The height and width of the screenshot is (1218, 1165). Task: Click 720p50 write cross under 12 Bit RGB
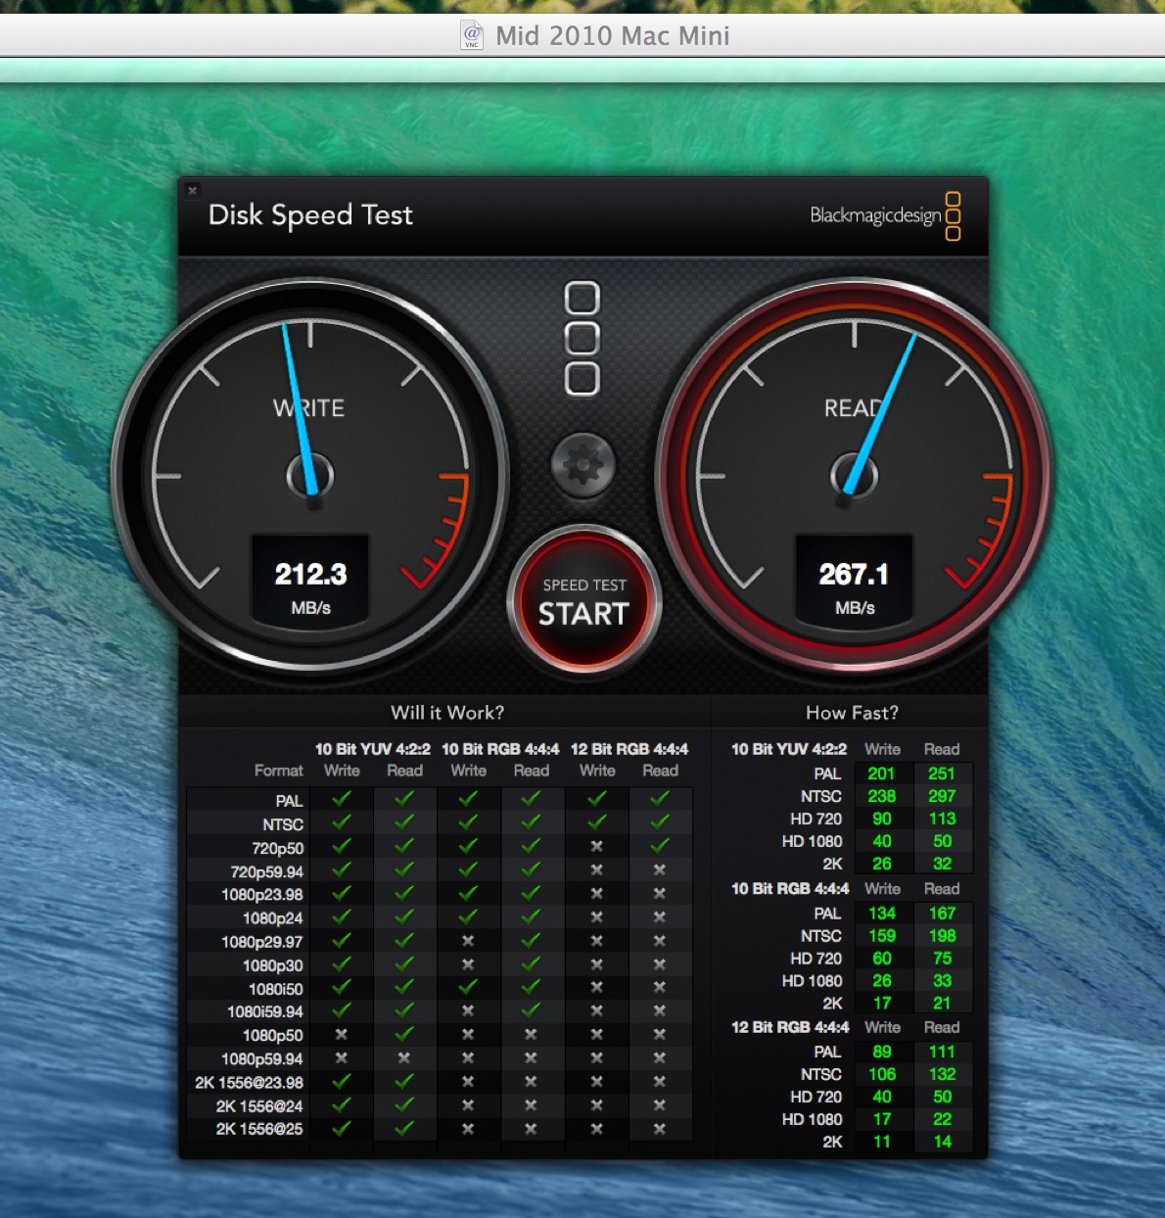(596, 846)
